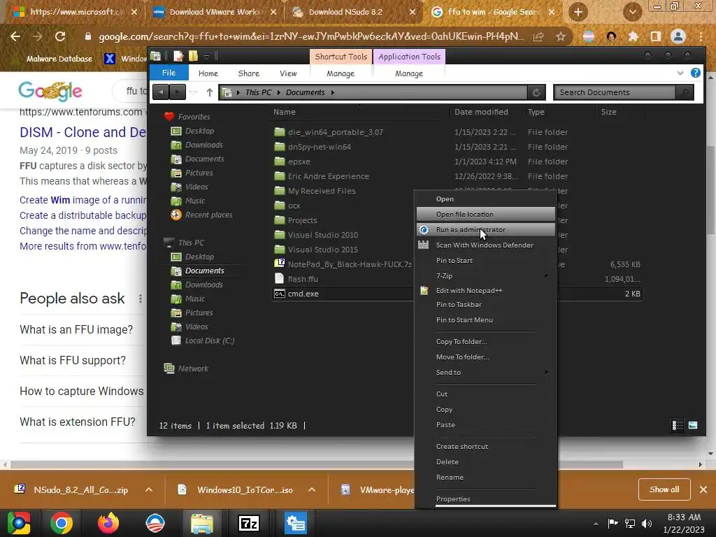Image resolution: width=716 pixels, height=537 pixels.
Task: Open the File ribbon tab
Action: (x=169, y=73)
